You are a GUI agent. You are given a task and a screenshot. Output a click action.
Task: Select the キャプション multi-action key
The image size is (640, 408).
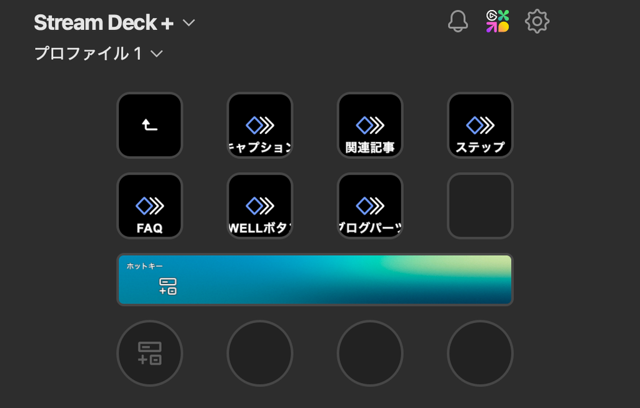(260, 125)
